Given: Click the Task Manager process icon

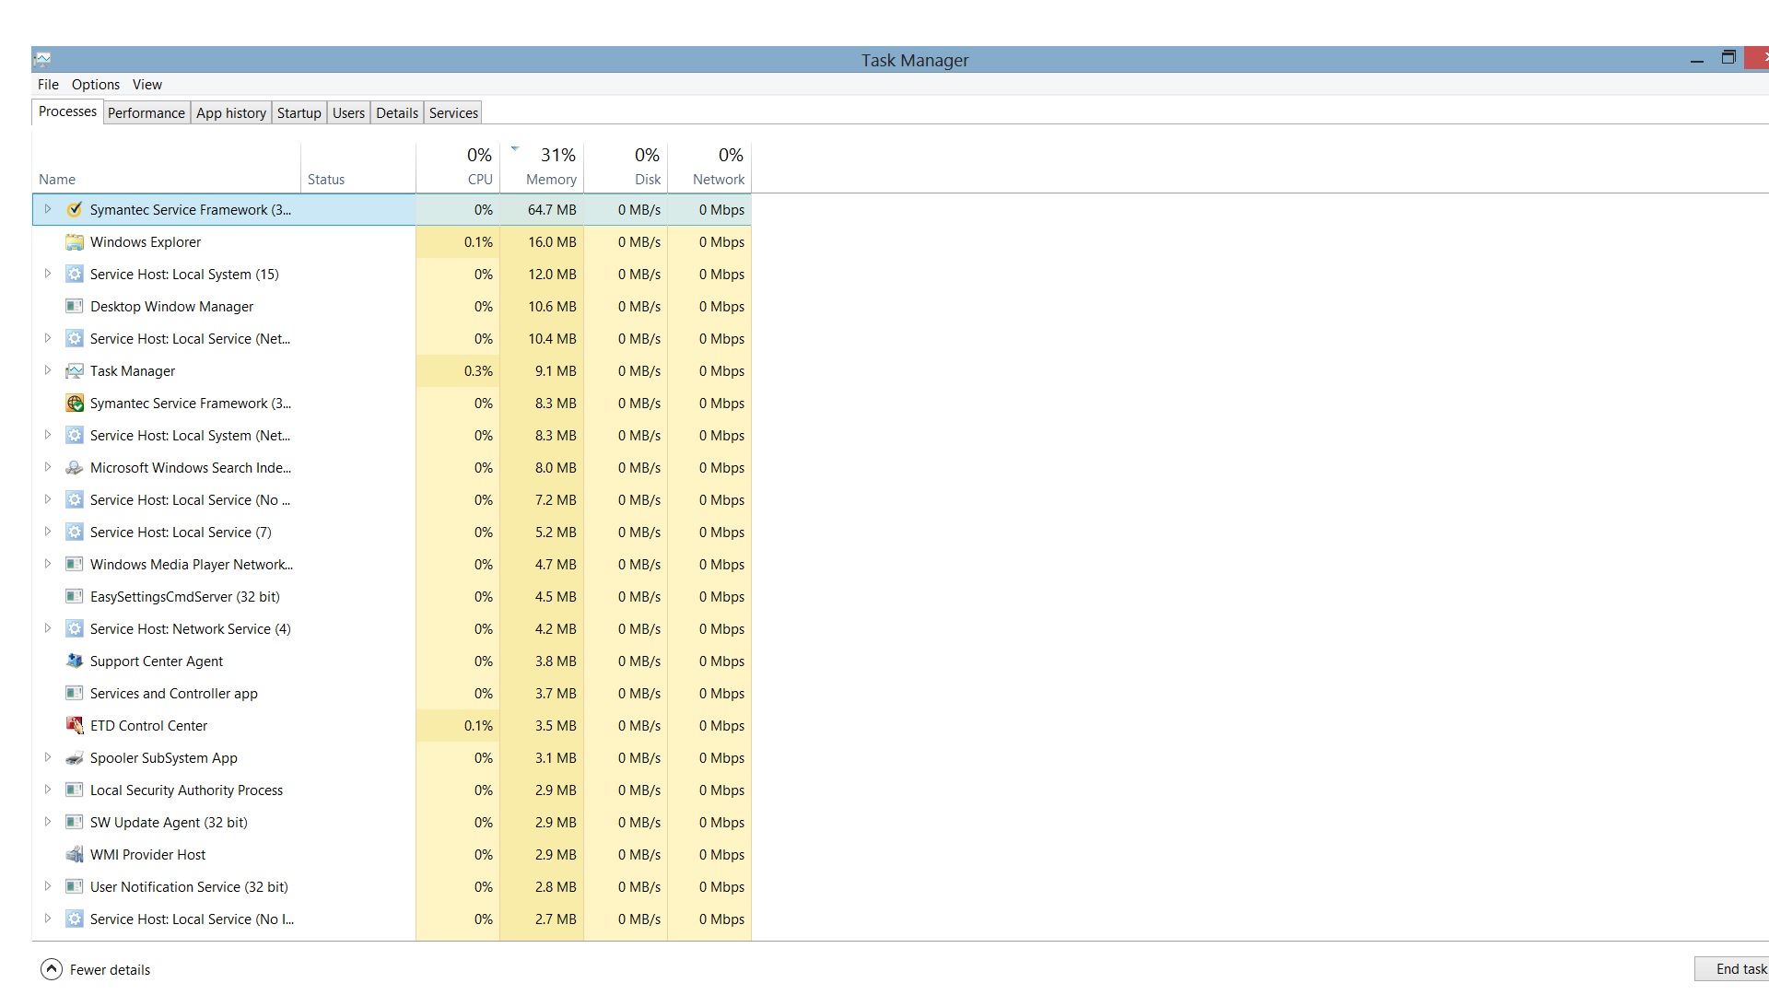Looking at the screenshot, I should (75, 371).
